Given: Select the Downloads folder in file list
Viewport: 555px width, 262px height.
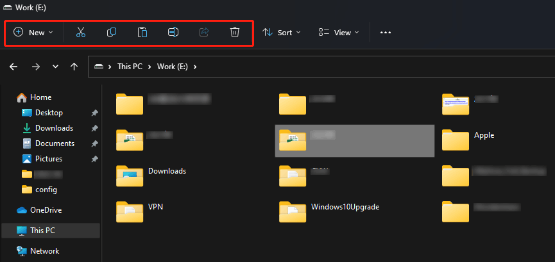Looking at the screenshot, I should tap(151, 176).
